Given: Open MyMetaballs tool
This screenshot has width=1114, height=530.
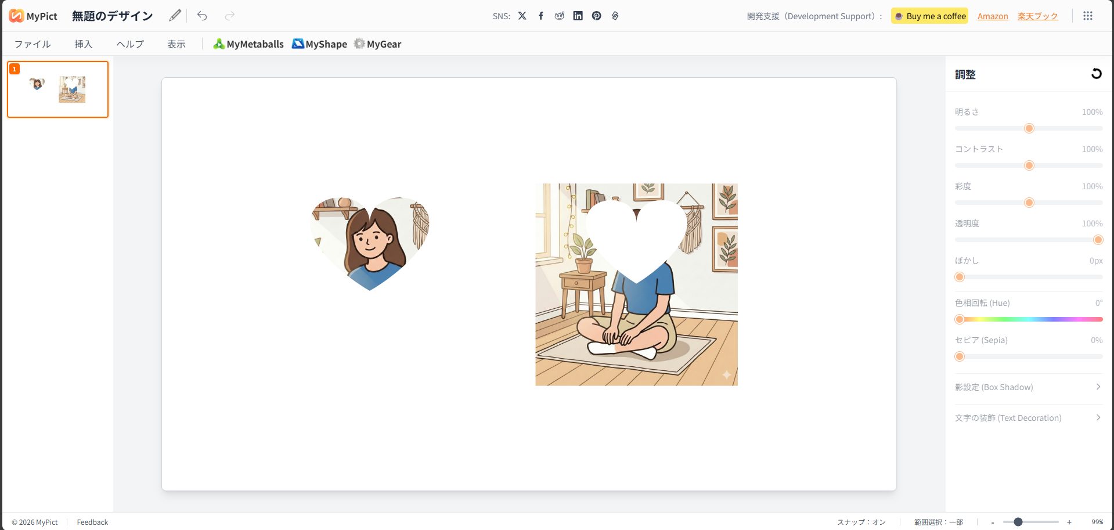Looking at the screenshot, I should tap(248, 44).
